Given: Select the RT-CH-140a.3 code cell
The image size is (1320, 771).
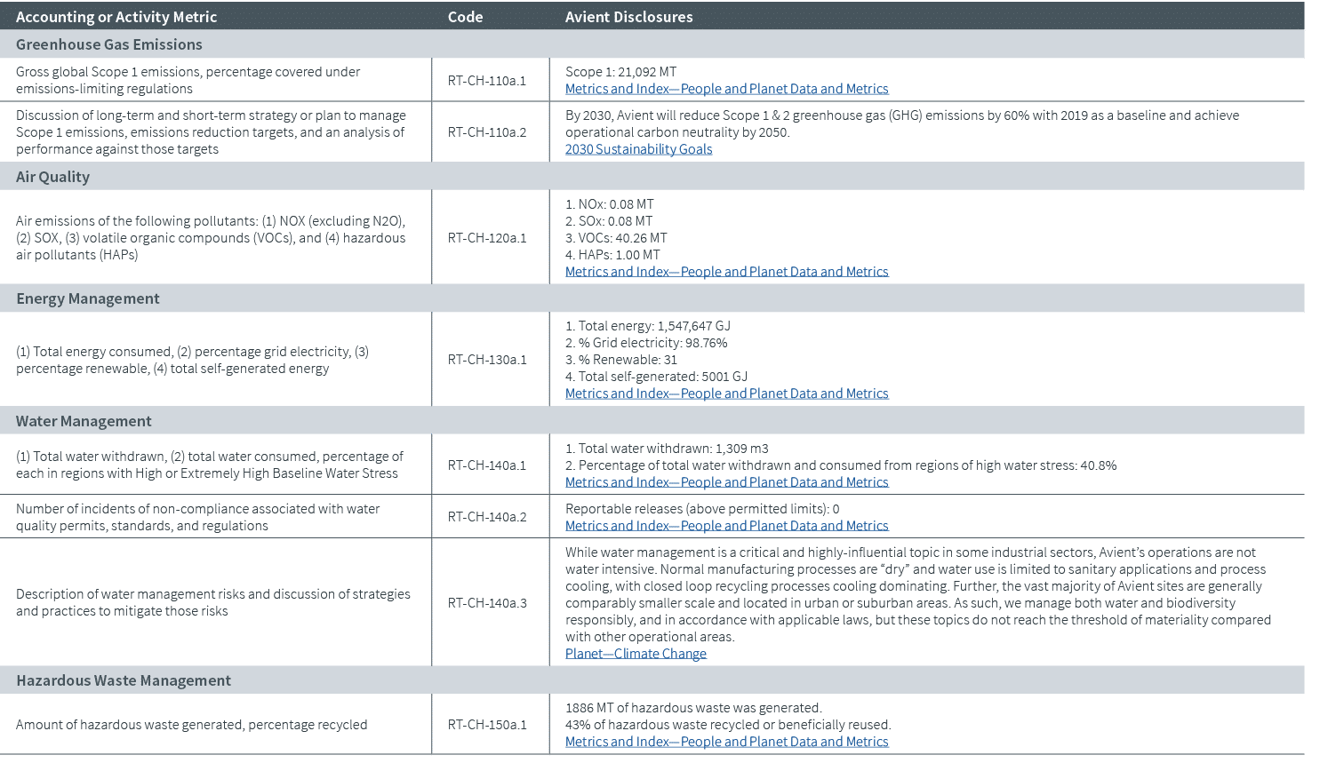Looking at the screenshot, I should coord(491,602).
